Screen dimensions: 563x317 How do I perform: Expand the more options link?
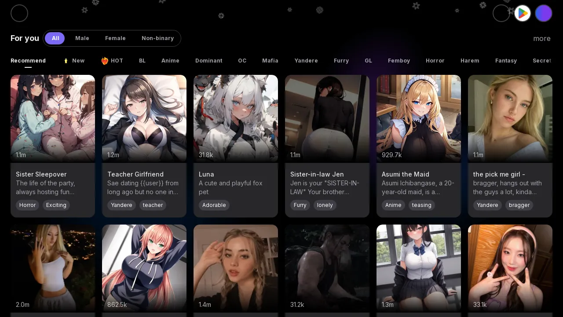[x=542, y=38]
